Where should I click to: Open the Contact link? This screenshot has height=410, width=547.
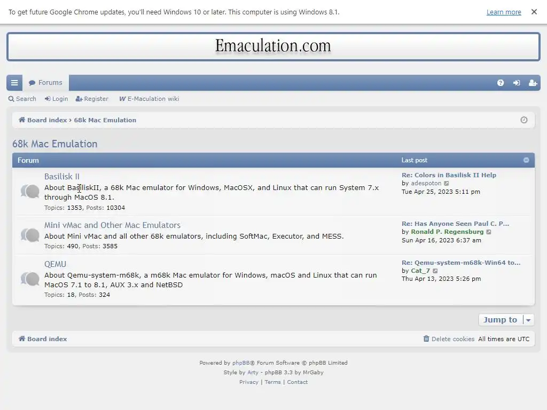(x=297, y=382)
